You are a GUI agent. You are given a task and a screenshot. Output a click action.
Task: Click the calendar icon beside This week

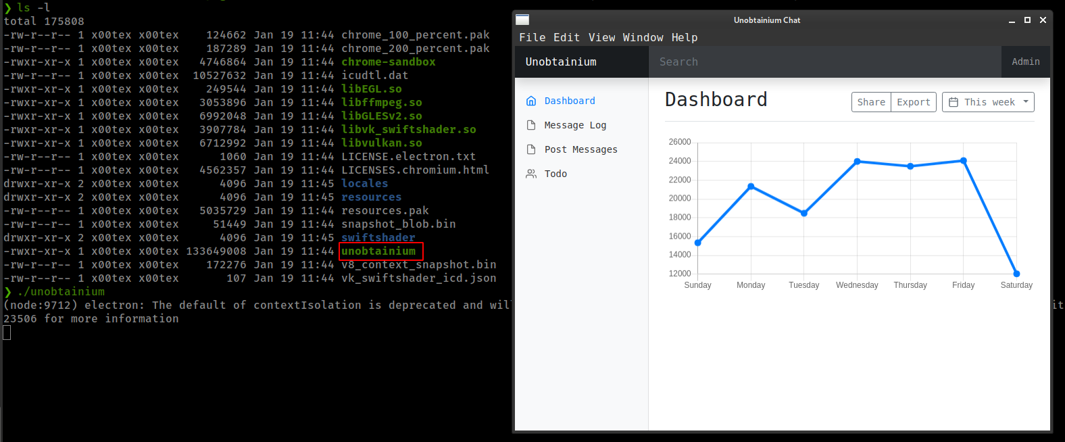coord(953,102)
